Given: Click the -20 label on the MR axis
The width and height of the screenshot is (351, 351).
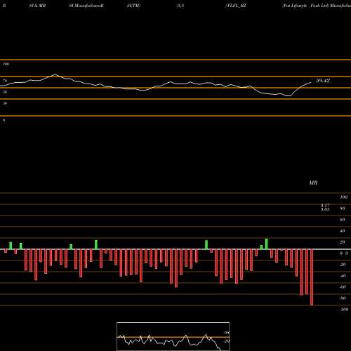Looking at the screenshot, I should 343,265.
